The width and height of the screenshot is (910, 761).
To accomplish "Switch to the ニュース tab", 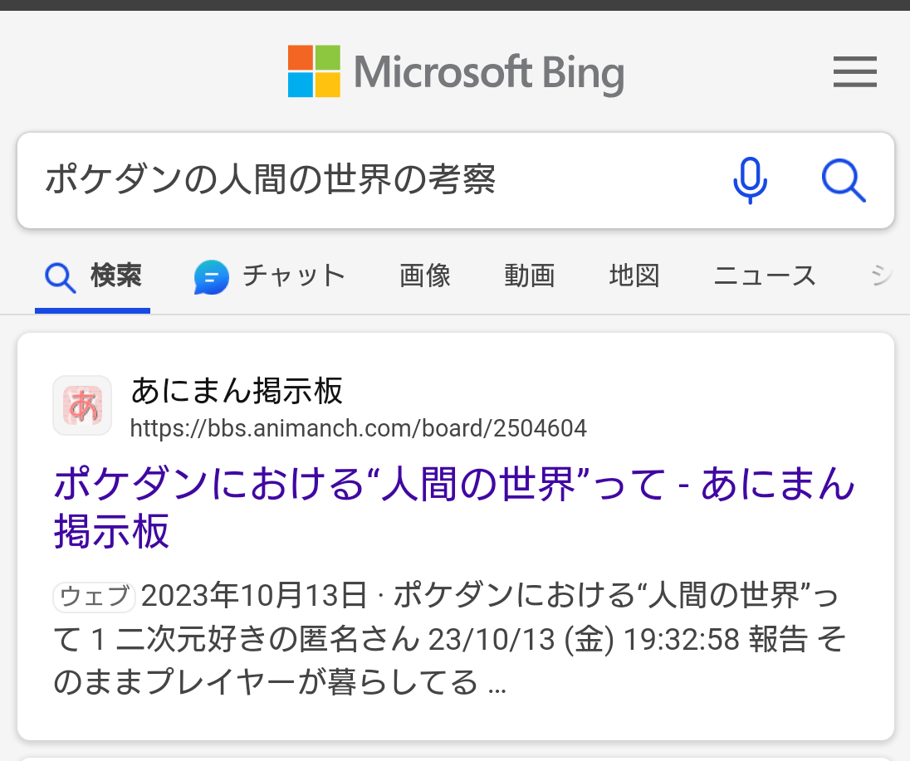I will (x=765, y=276).
